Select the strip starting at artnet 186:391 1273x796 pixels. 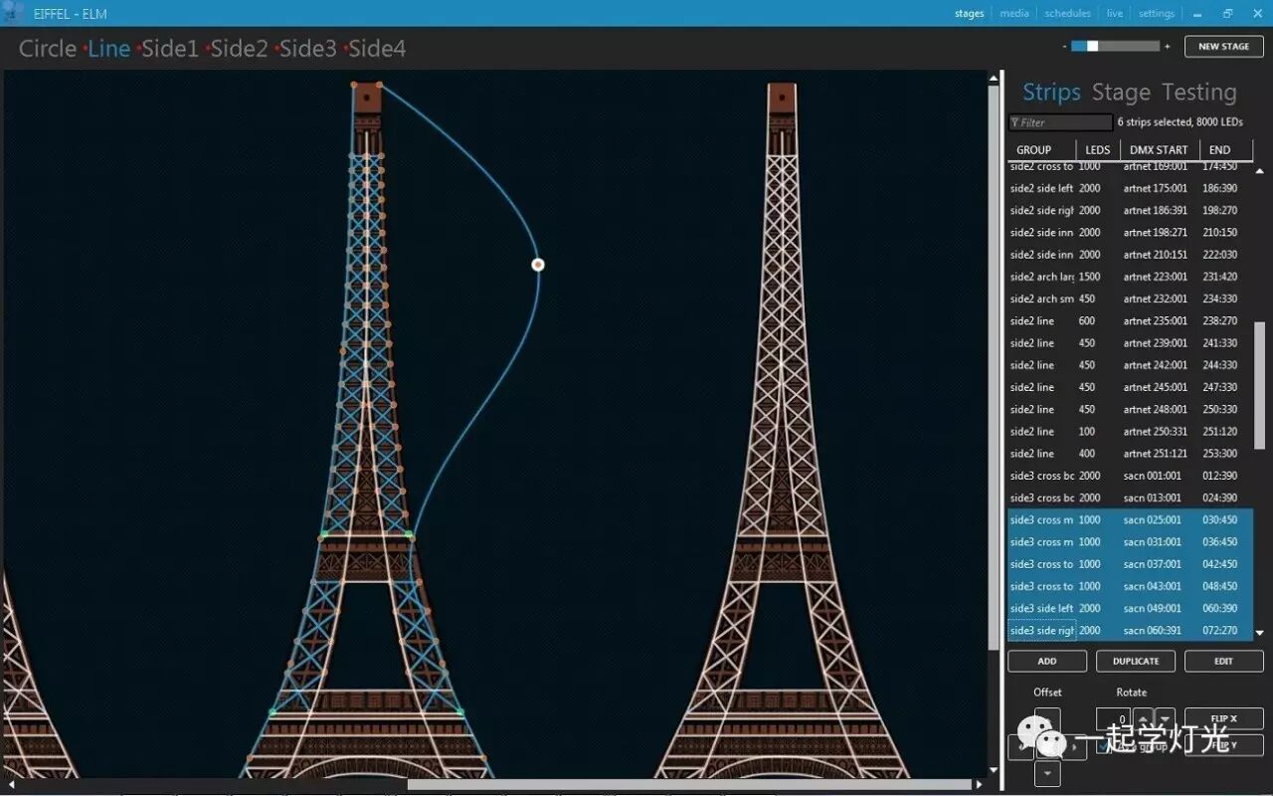[1130, 211]
